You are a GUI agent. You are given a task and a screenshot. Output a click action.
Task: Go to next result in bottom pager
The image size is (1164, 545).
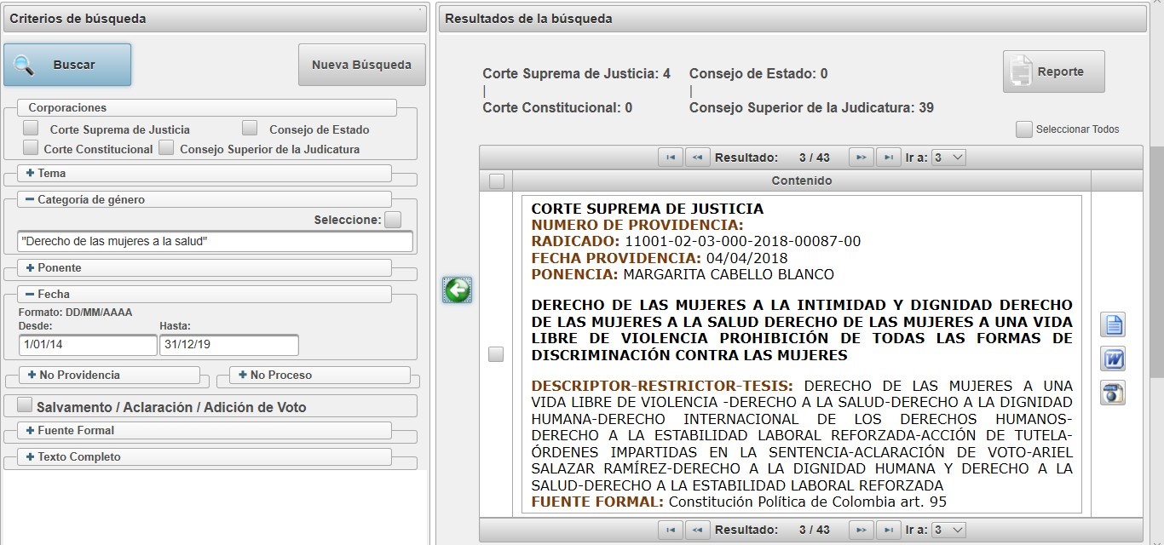(861, 530)
